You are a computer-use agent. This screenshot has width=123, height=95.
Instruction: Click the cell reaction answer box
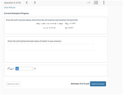pyautogui.click(x=51, y=47)
